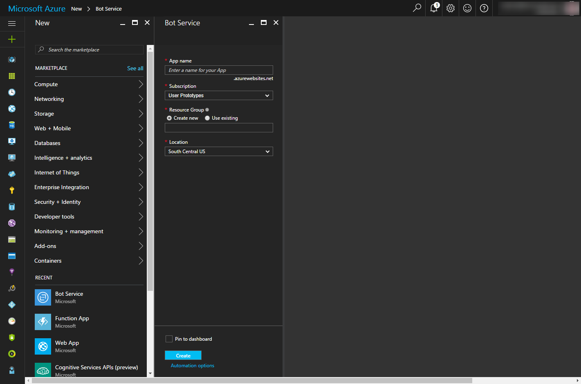Open Cloud services gear-cloud icon
The image size is (581, 384).
pos(12,174)
